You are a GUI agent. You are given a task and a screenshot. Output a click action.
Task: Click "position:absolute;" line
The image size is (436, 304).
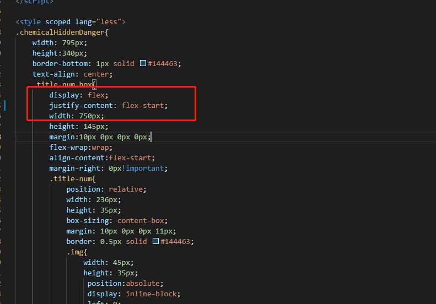click(x=126, y=284)
